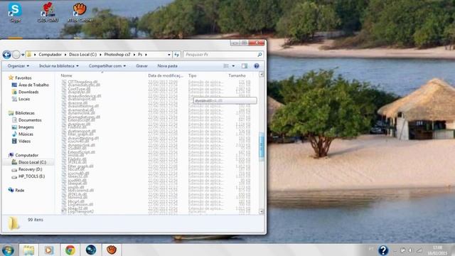Viewport: 455px width, 256px height.
Task: Open the blue round taskbar app
Action: tap(91, 250)
